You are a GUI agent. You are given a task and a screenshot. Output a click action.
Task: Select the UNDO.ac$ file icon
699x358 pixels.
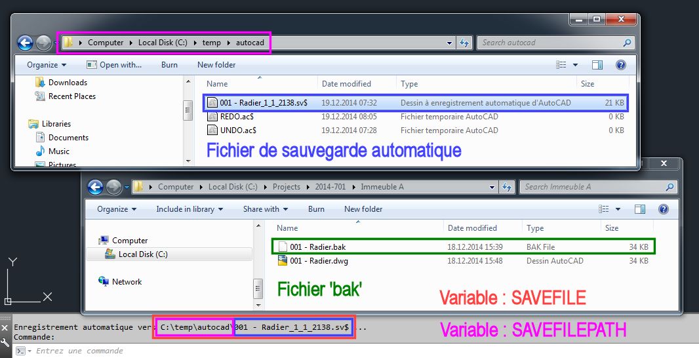click(x=212, y=130)
